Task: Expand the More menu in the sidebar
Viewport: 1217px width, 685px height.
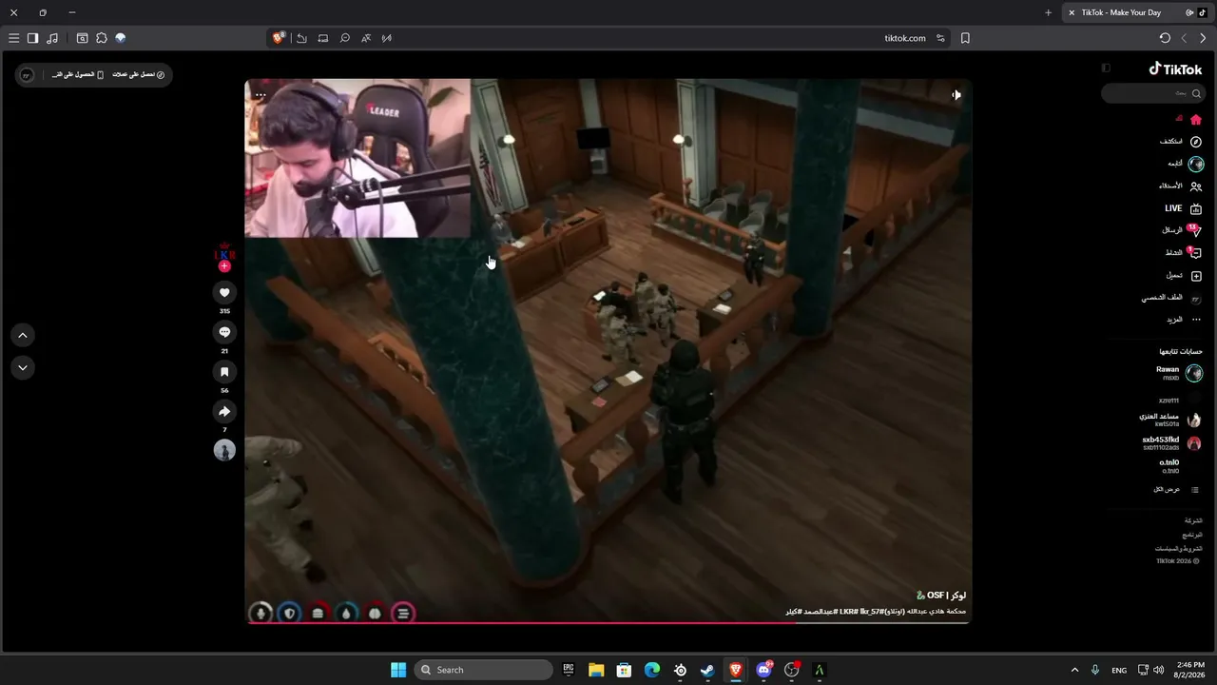Action: click(x=1185, y=320)
